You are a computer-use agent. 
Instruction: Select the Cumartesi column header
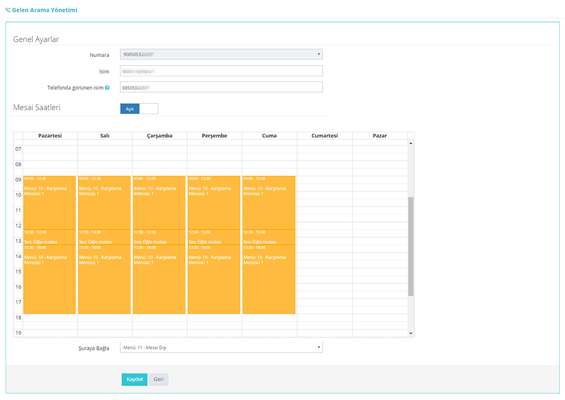tap(325, 136)
